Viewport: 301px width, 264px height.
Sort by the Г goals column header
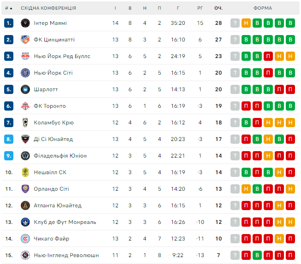click(x=178, y=8)
